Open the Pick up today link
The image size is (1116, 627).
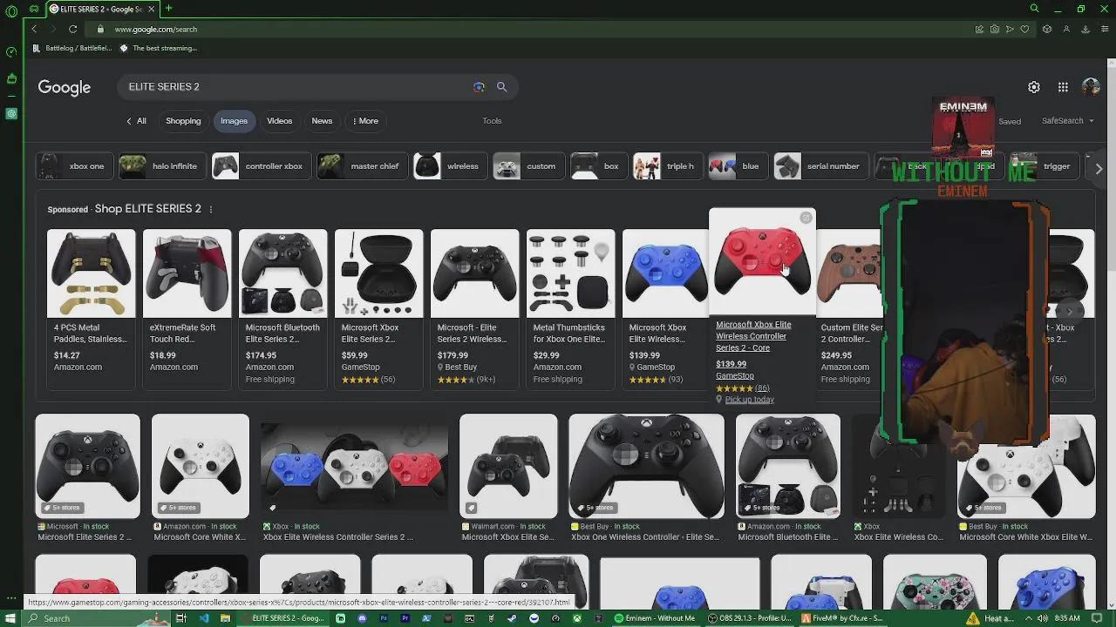pos(749,400)
